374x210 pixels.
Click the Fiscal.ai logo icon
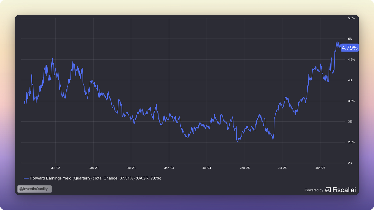(x=328, y=190)
